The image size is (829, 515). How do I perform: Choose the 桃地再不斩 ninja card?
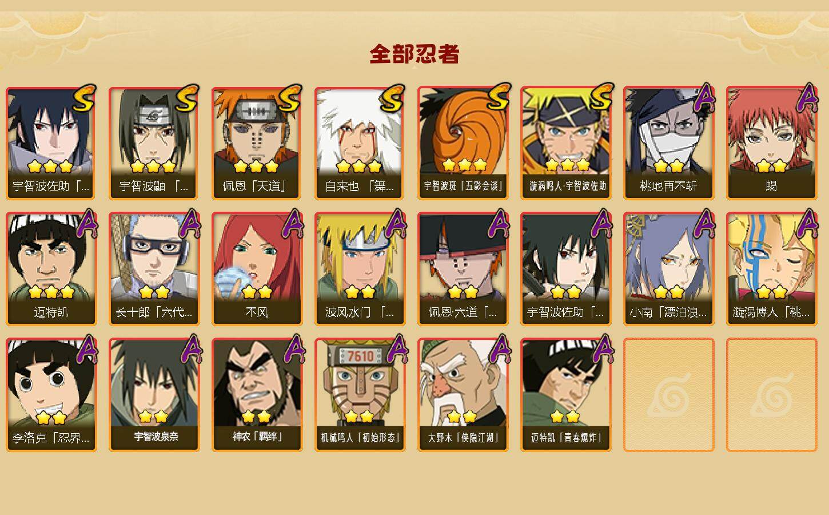[x=668, y=143]
